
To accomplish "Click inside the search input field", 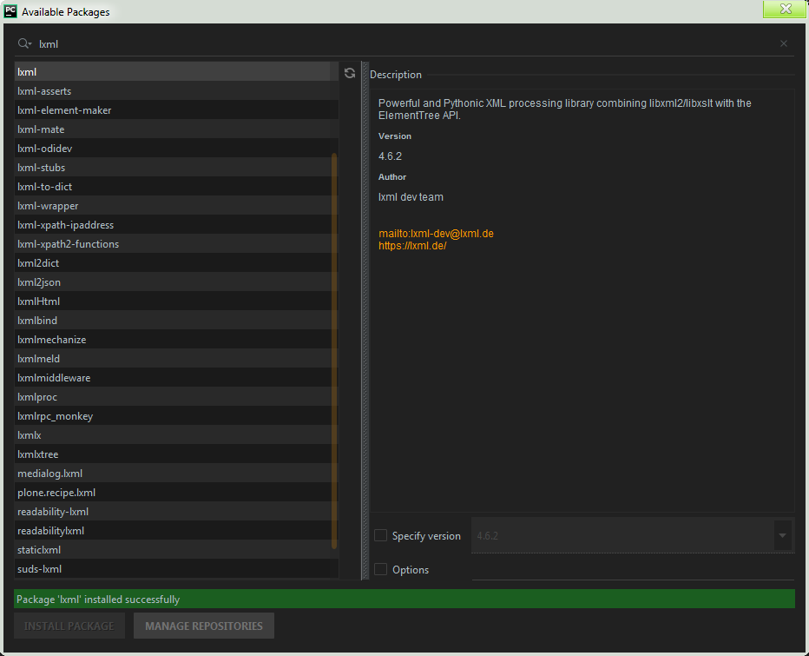I will coord(174,43).
